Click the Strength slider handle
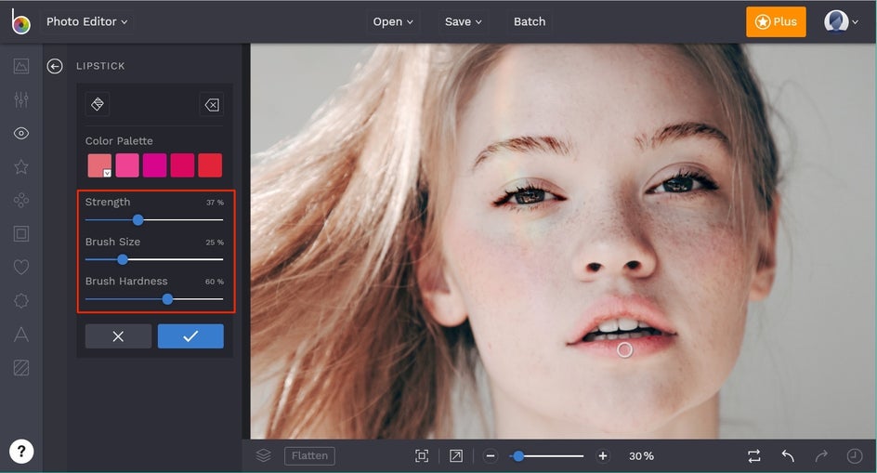This screenshot has height=473, width=877. (138, 220)
